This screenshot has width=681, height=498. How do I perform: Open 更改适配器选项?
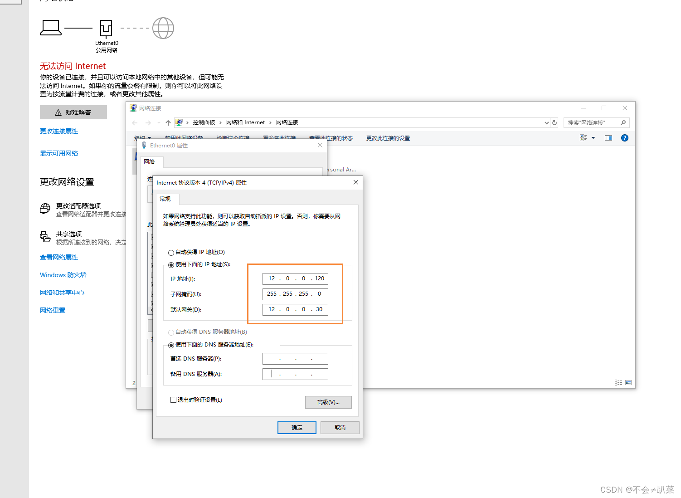click(78, 206)
